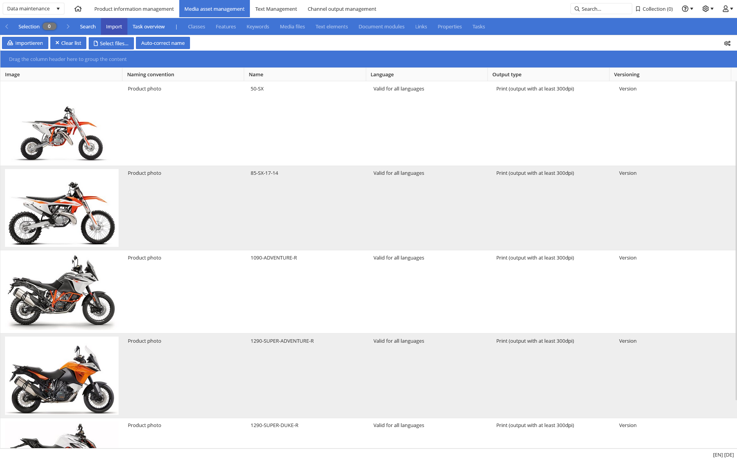Click the right chevron after Selection

click(x=68, y=26)
